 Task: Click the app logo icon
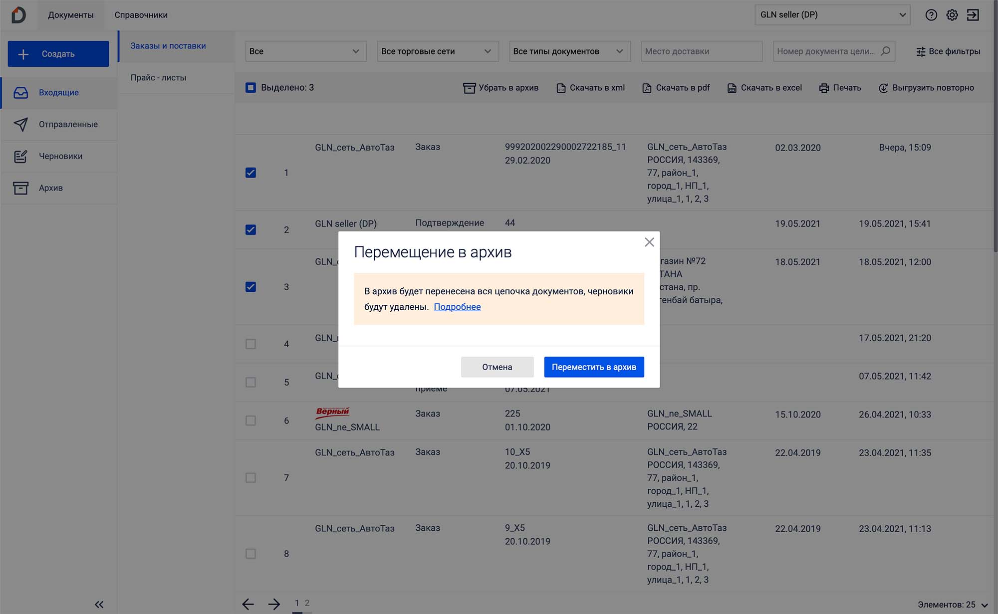pyautogui.click(x=18, y=15)
